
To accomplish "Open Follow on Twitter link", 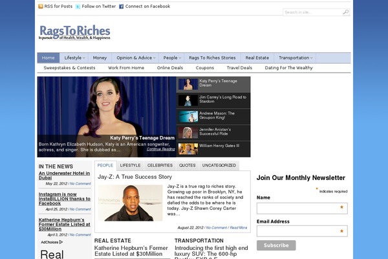I will tap(99, 6).
